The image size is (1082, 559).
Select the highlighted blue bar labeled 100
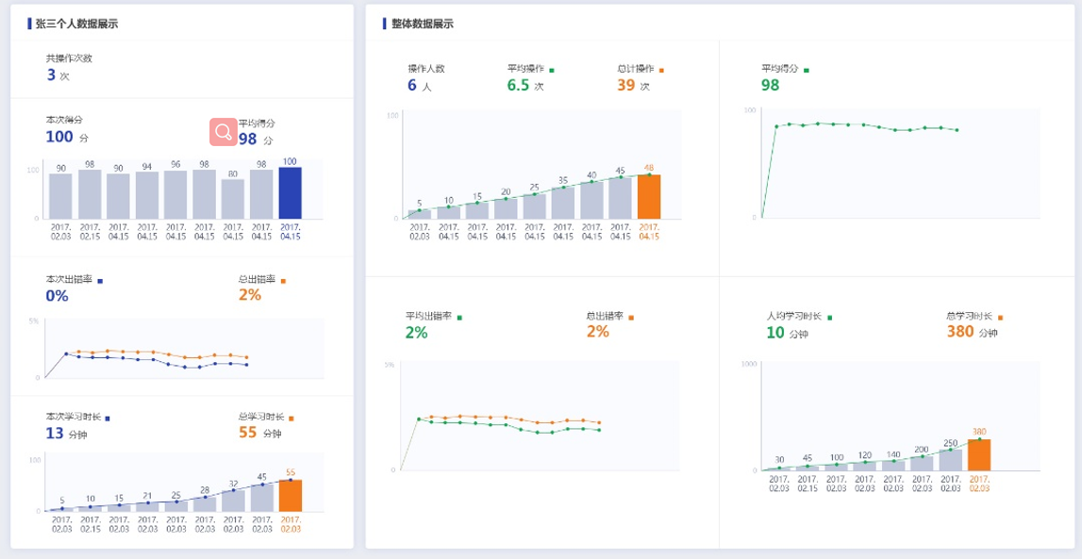click(x=290, y=193)
